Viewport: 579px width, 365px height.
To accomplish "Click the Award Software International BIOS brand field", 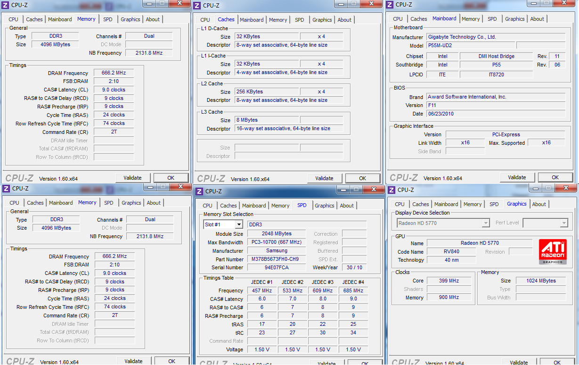I will point(496,97).
